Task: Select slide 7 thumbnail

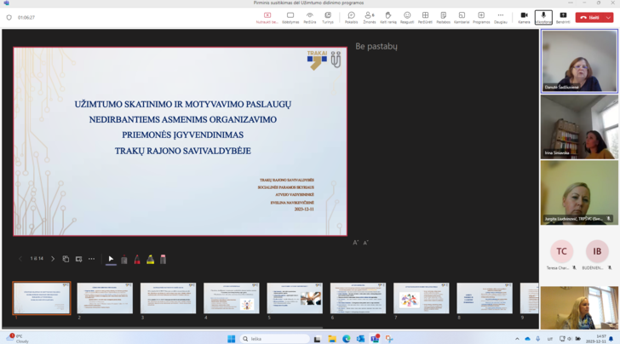Action: coord(421,298)
